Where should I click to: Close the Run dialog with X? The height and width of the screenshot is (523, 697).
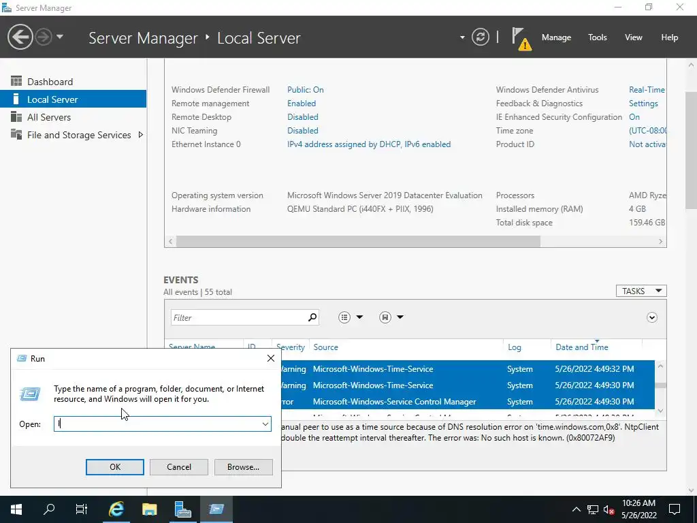[271, 358]
